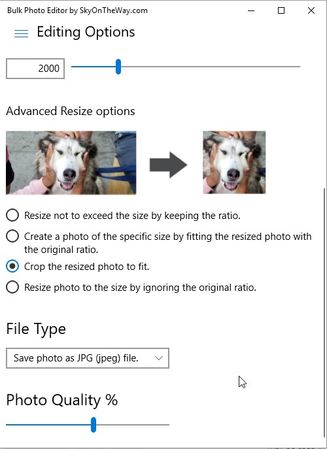The image size is (327, 449).
Task: Click the gray right-arrow graphic
Action: coord(169,165)
